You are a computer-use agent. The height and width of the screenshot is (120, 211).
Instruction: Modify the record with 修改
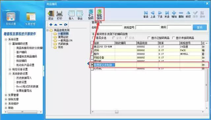click(x=188, y=15)
